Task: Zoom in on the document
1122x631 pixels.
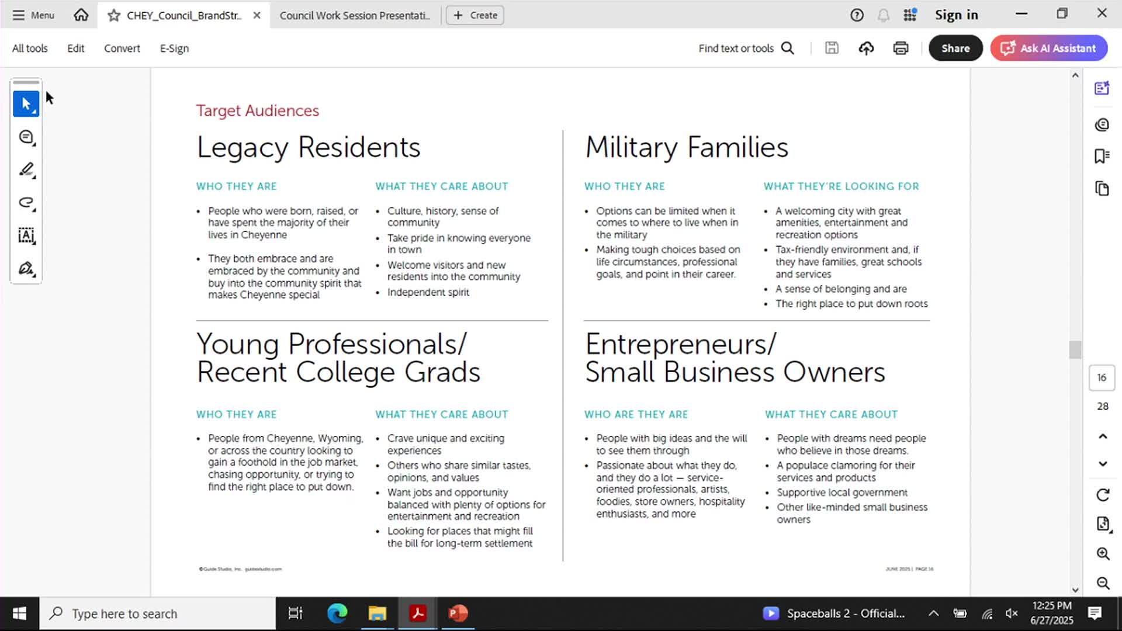Action: [1102, 554]
